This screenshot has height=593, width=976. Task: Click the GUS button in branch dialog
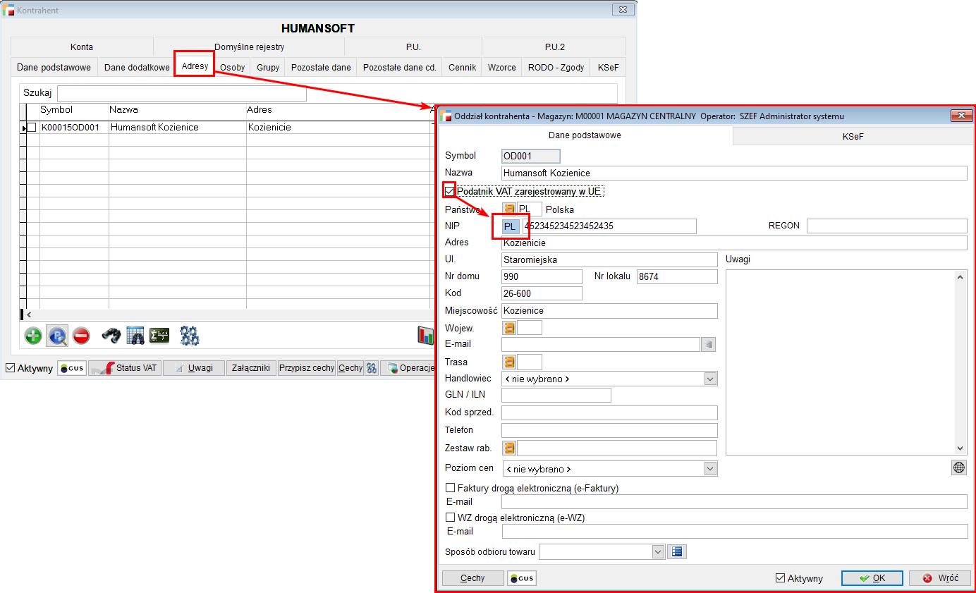click(522, 578)
